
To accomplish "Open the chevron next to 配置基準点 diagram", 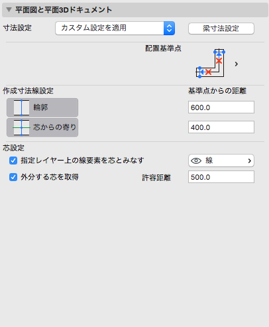I will click(x=237, y=64).
